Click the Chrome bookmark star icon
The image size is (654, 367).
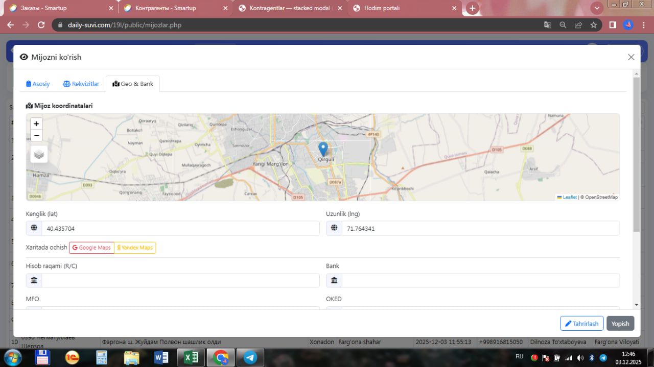594,25
